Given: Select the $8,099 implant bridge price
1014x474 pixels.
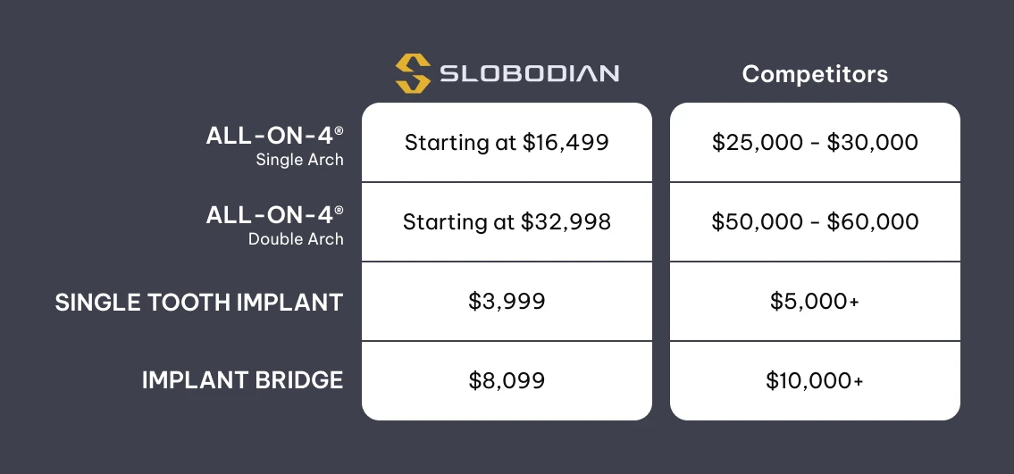Looking at the screenshot, I should pos(507,381).
